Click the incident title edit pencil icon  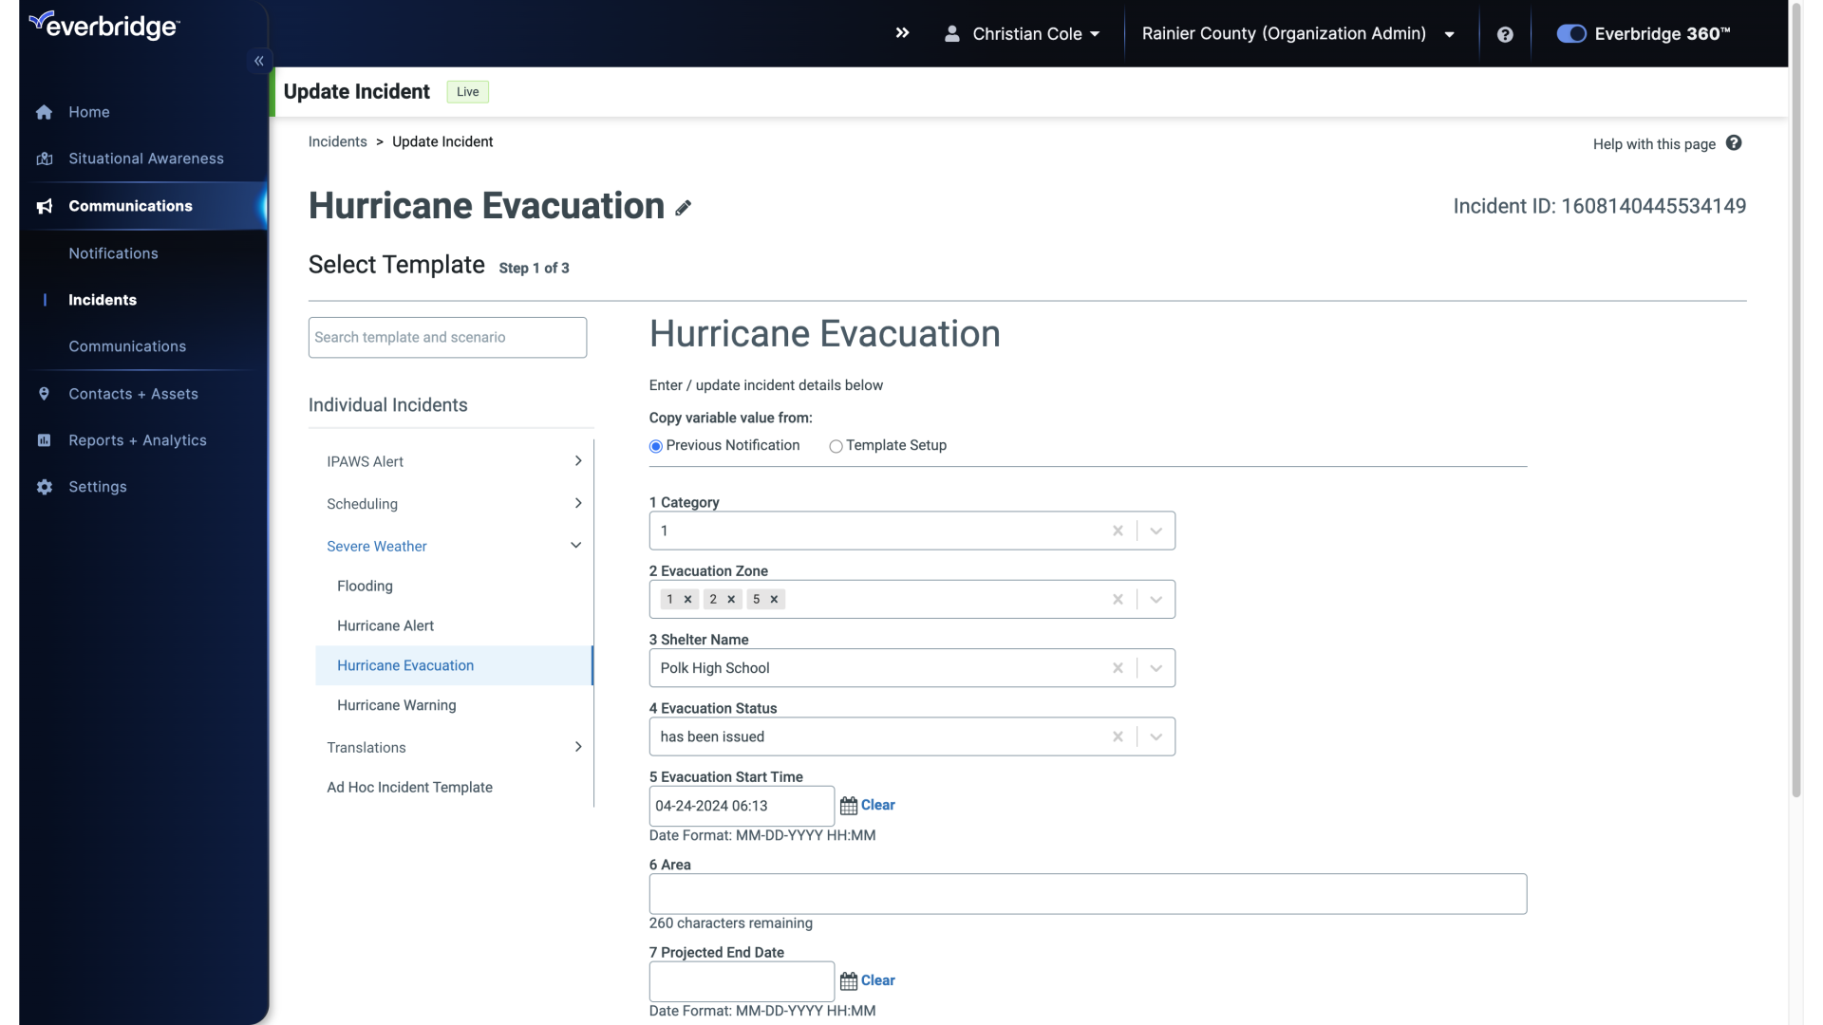[684, 209]
